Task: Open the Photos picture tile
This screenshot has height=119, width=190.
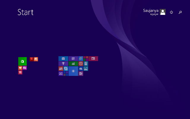Action: 86,69
